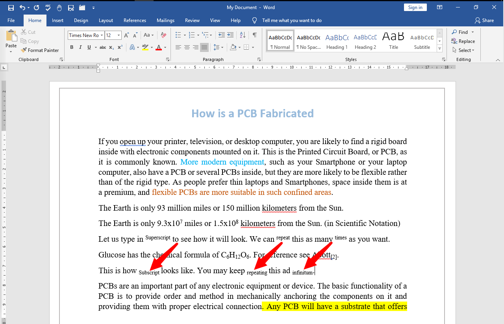Click the Find button

461,32
